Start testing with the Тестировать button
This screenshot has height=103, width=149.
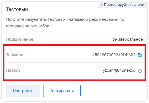62,91
